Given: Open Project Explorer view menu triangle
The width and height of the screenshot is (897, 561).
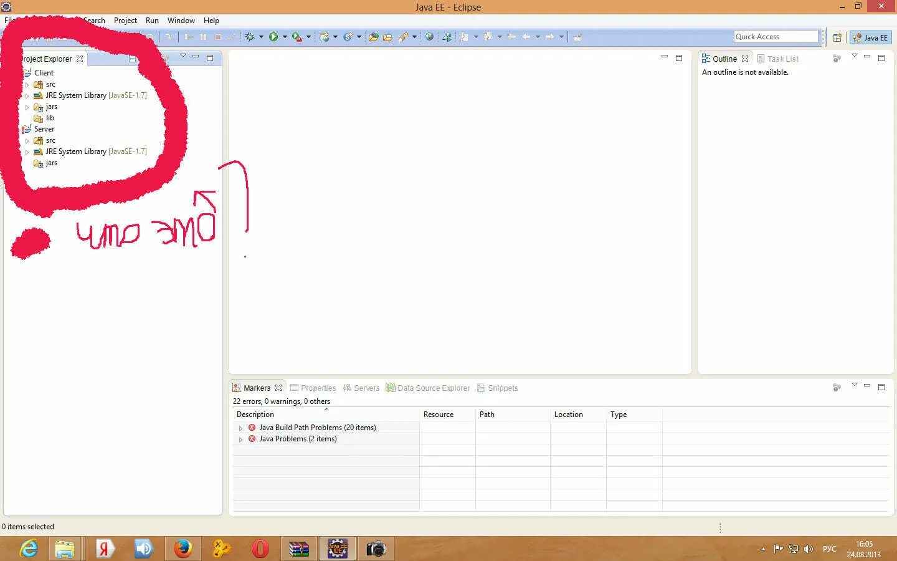Looking at the screenshot, I should tap(183, 56).
